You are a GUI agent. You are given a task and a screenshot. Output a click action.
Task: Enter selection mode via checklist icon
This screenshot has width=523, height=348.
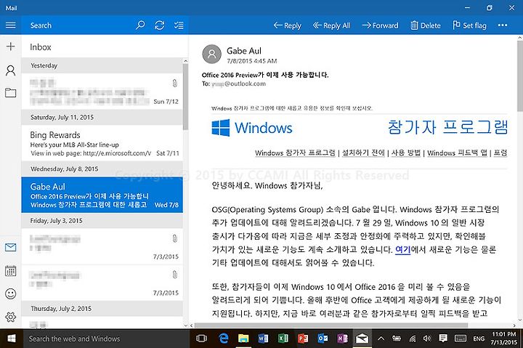click(x=179, y=25)
